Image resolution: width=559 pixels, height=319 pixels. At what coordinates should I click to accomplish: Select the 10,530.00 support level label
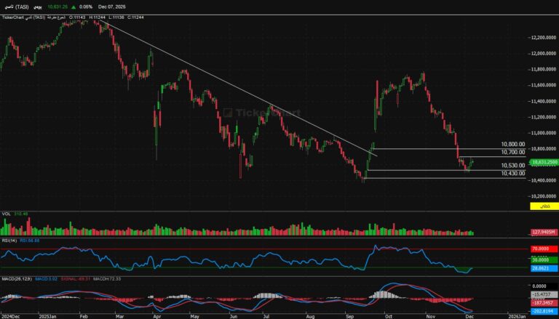click(512, 166)
